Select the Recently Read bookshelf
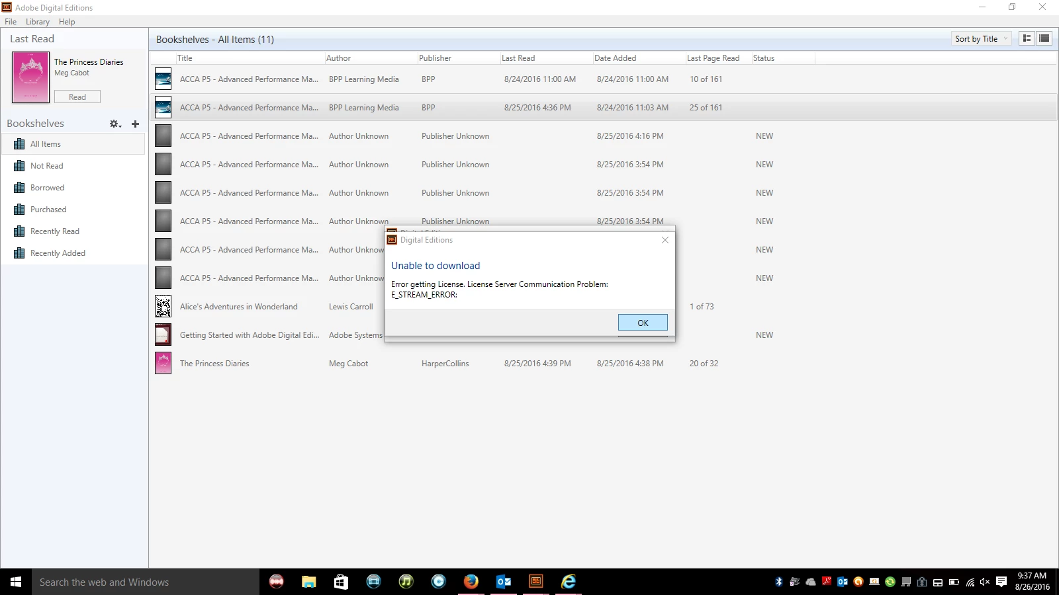 [x=73, y=231]
